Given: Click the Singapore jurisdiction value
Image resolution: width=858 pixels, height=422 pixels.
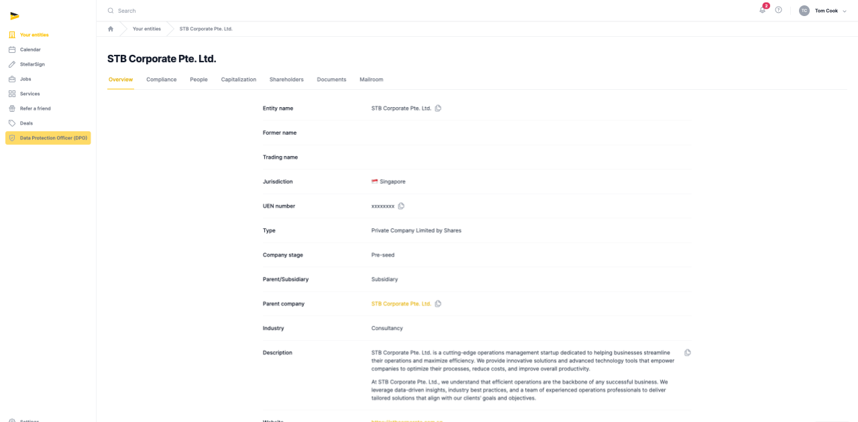Looking at the screenshot, I should (388, 182).
